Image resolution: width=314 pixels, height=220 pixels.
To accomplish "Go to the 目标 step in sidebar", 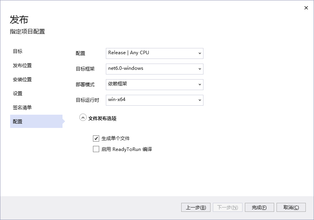I will pos(18,51).
